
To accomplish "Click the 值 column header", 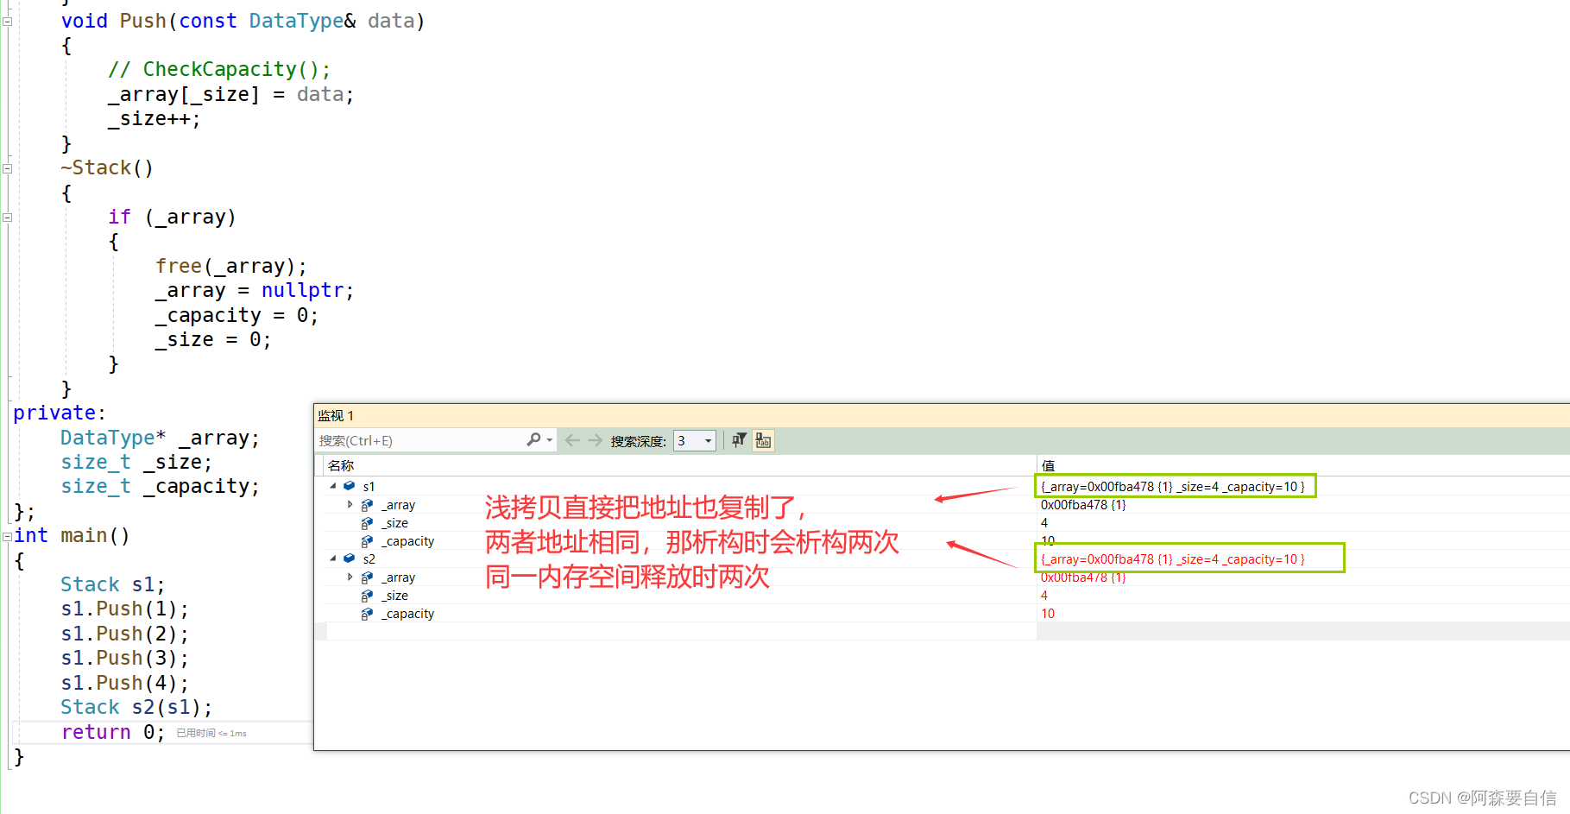I will 1048,465.
